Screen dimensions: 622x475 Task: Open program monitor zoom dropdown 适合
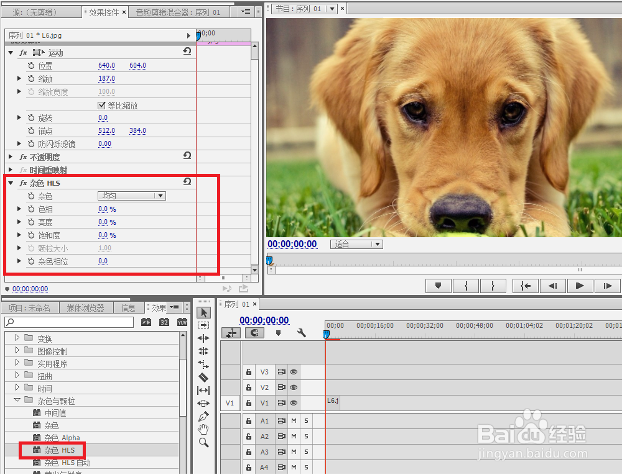tap(356, 244)
